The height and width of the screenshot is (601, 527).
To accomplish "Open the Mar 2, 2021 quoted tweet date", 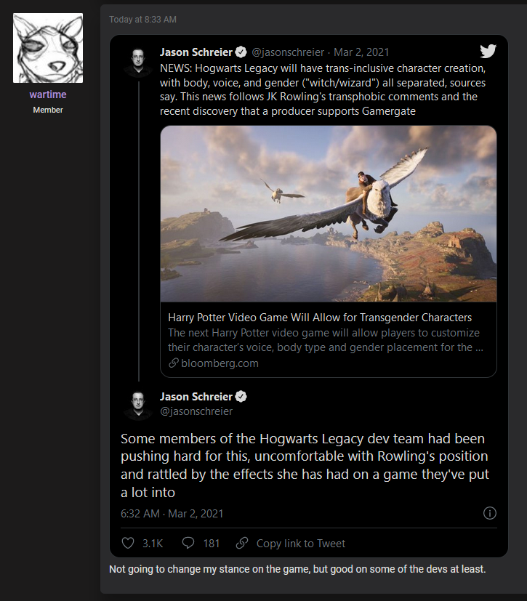I will pos(361,52).
